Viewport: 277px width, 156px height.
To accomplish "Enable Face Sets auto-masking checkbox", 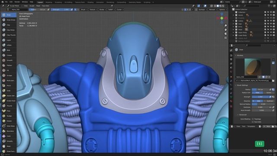I will [253, 122].
